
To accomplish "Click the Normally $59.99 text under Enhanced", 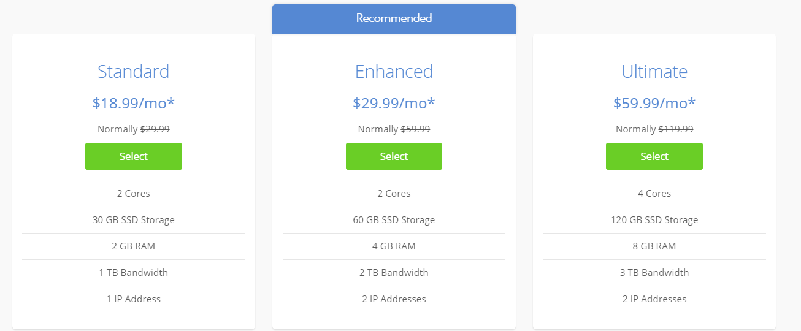I will point(394,129).
